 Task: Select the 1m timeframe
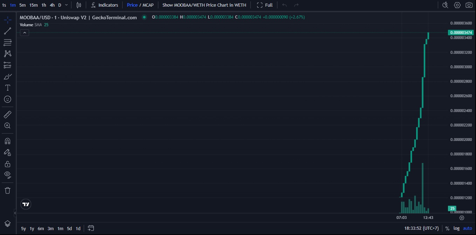[x=13, y=5]
